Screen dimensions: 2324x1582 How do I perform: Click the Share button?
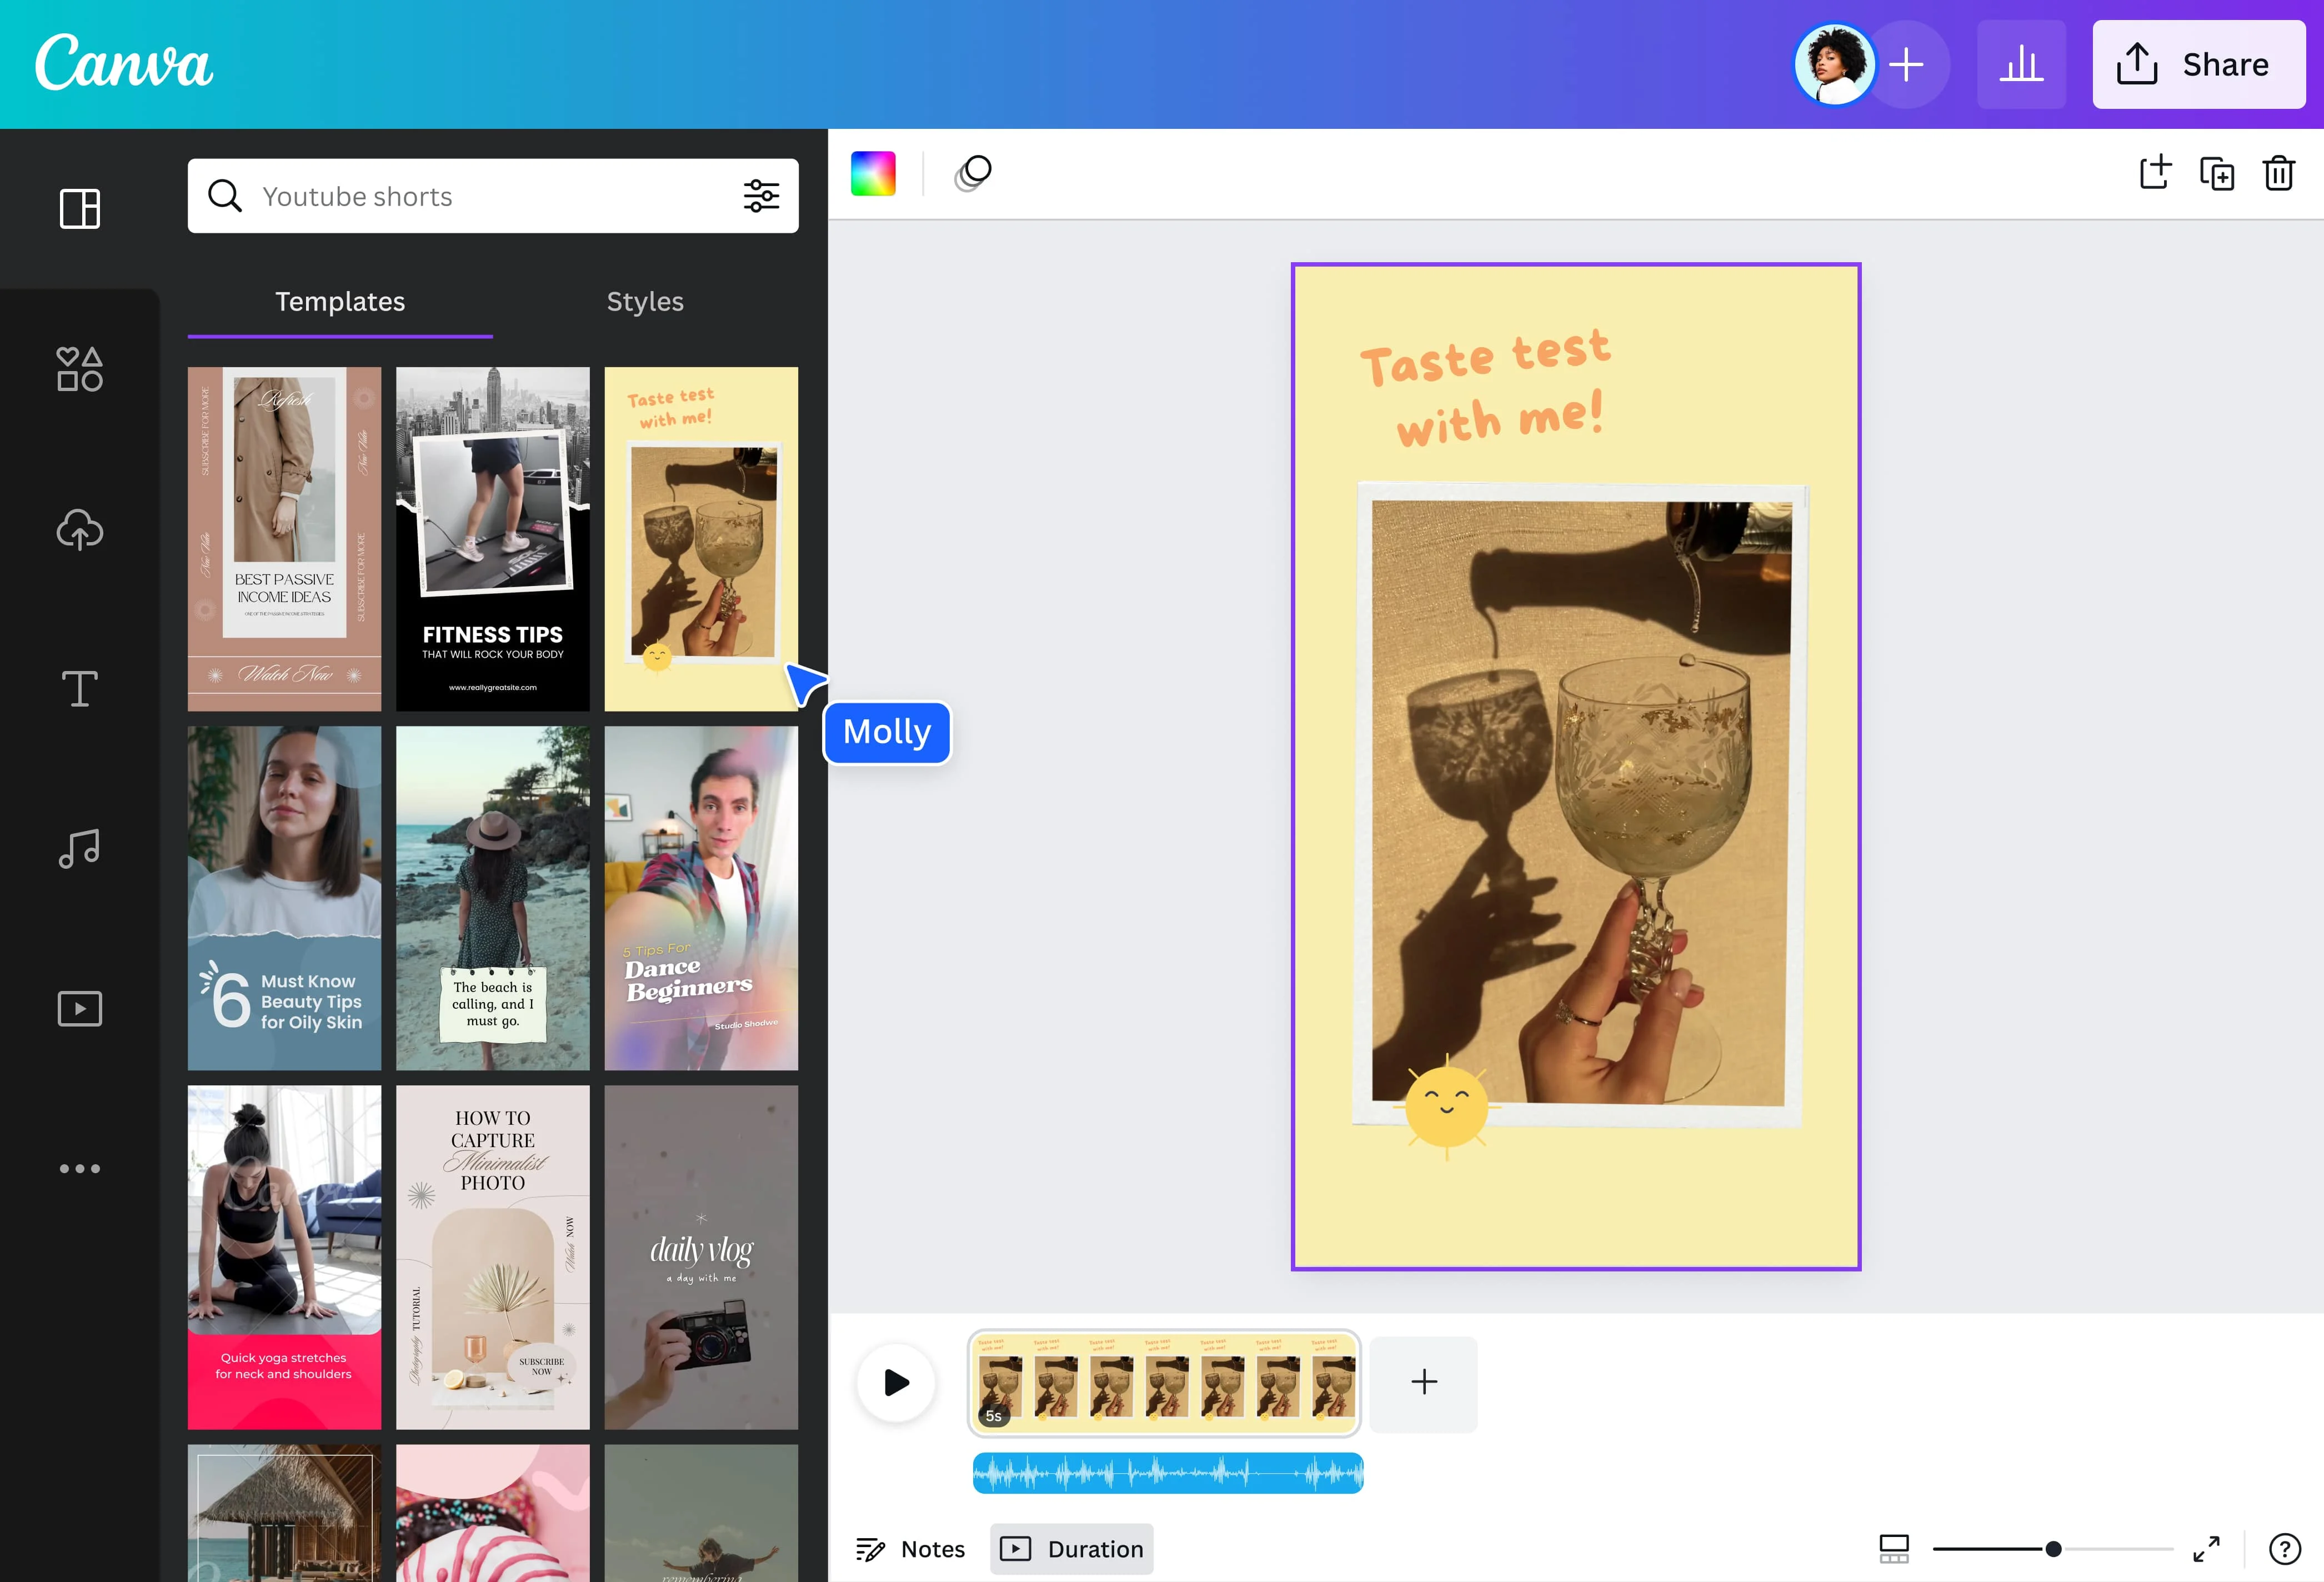click(x=2199, y=64)
